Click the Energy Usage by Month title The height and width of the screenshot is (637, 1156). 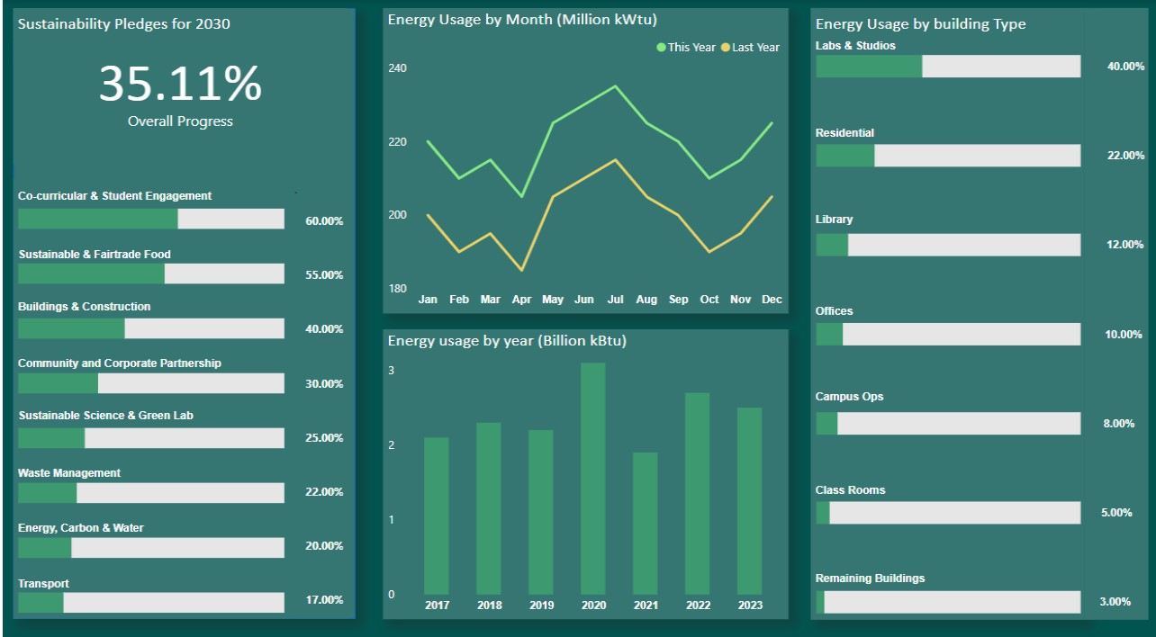coord(516,20)
